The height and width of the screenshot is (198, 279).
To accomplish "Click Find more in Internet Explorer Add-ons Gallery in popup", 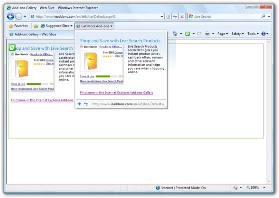I will tap(116, 92).
